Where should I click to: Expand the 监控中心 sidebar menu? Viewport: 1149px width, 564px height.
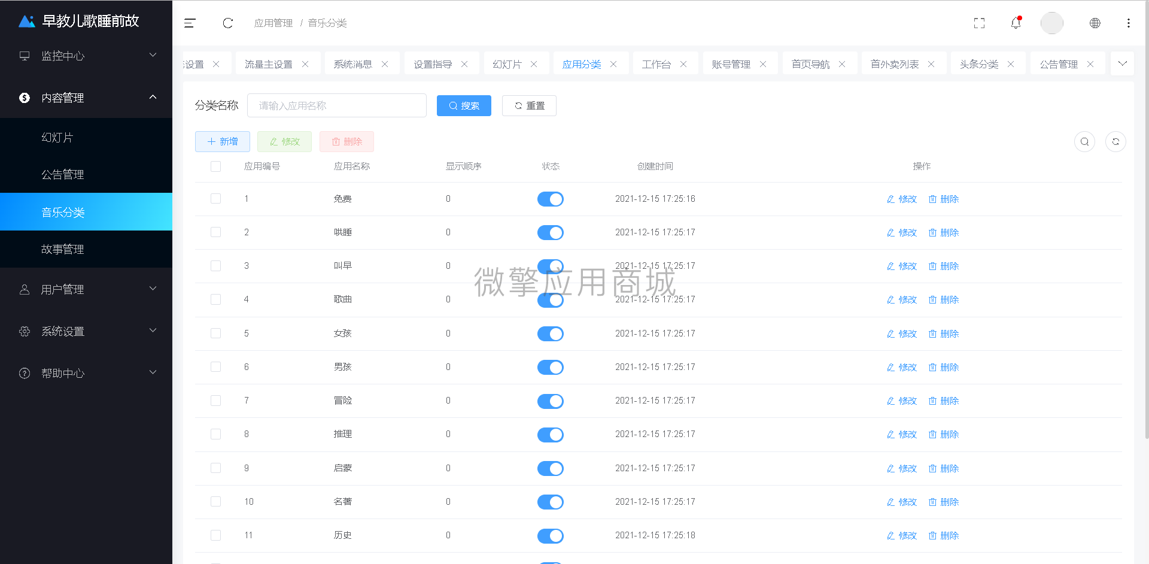(x=86, y=56)
